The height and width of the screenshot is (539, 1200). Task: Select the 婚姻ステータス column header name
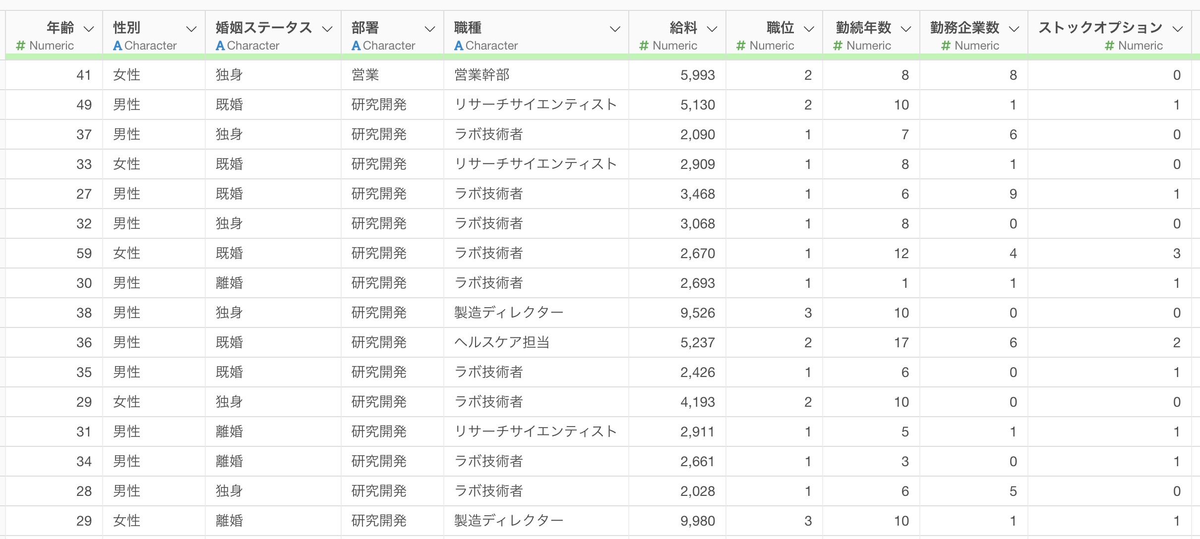(264, 28)
